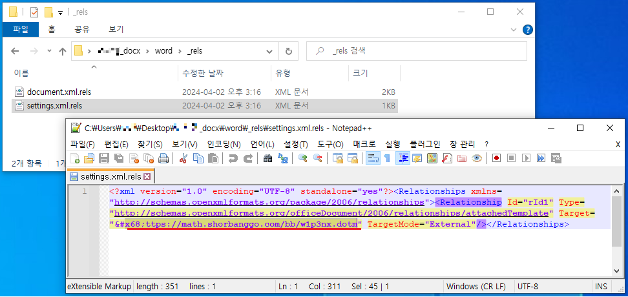Click the Open file toolbar icon
The width and height of the screenshot is (628, 297).
[89, 158]
